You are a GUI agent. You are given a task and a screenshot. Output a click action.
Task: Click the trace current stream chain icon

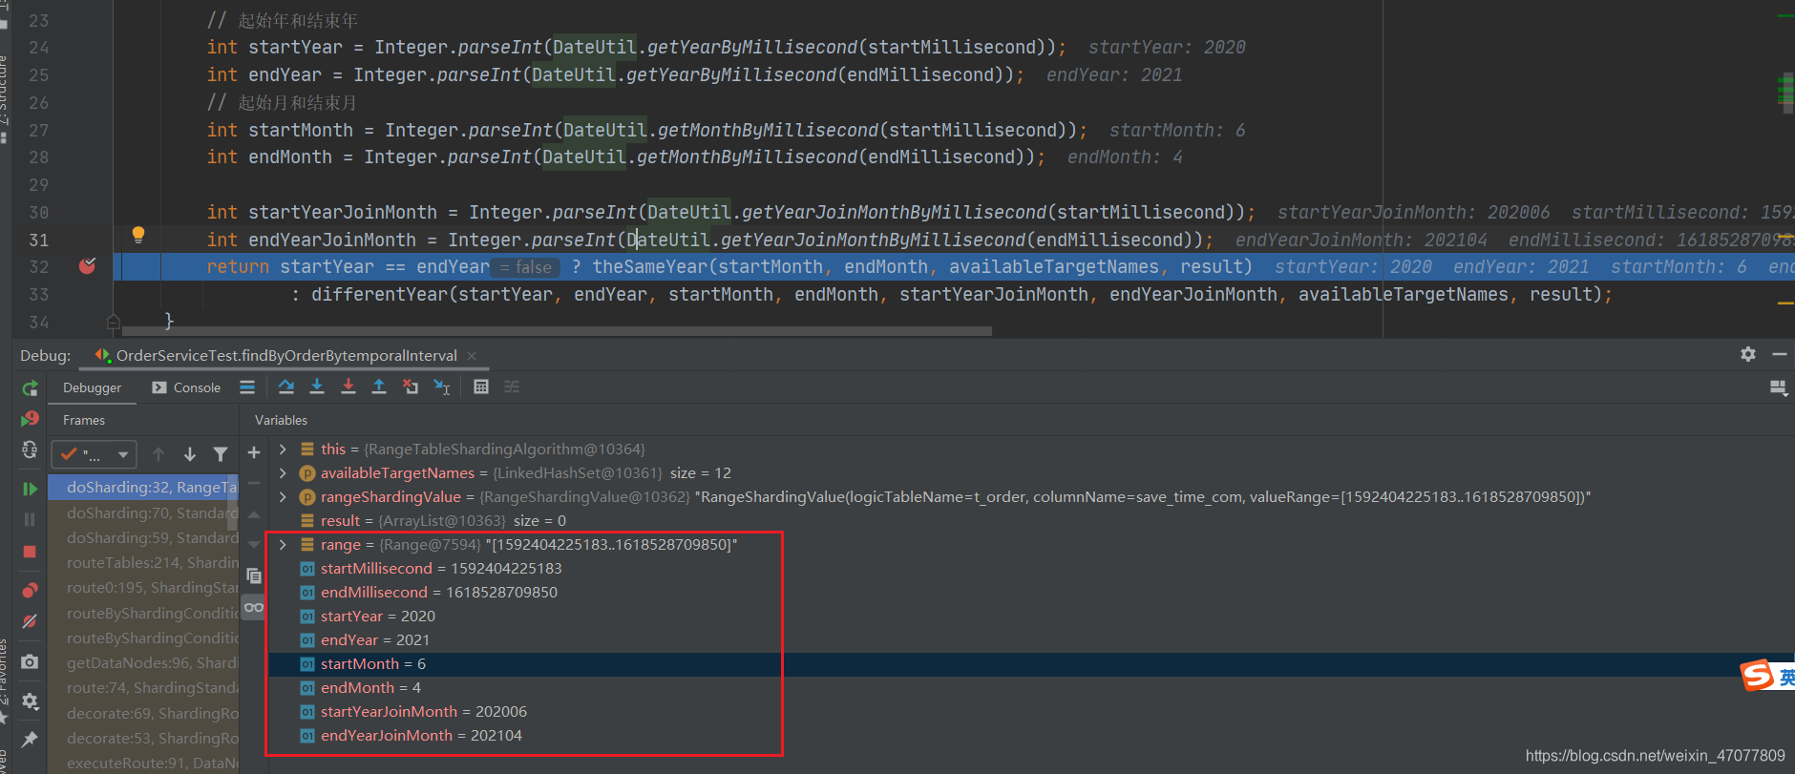(512, 387)
